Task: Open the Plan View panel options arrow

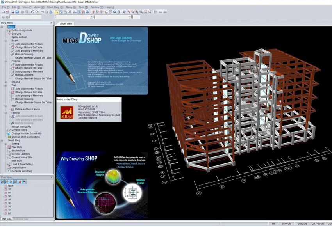Action: pos(51,177)
